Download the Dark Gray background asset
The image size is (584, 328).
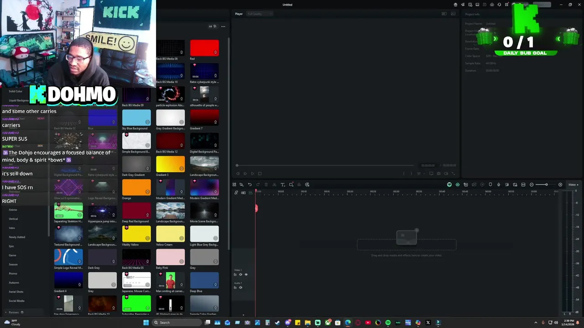pos(114,261)
